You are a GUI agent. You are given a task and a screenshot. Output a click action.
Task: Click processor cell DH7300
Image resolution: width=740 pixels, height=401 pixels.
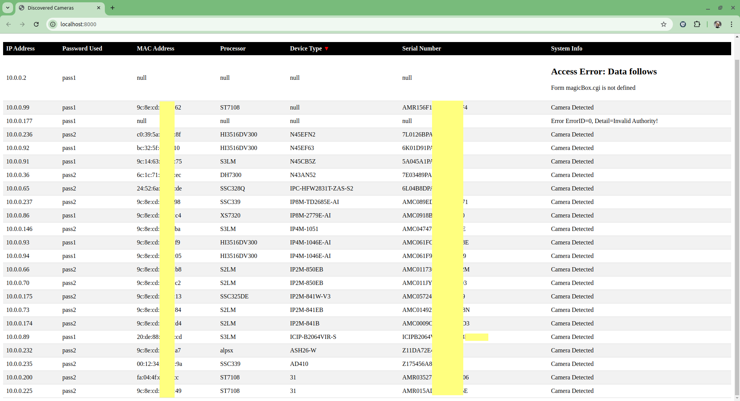(x=230, y=175)
